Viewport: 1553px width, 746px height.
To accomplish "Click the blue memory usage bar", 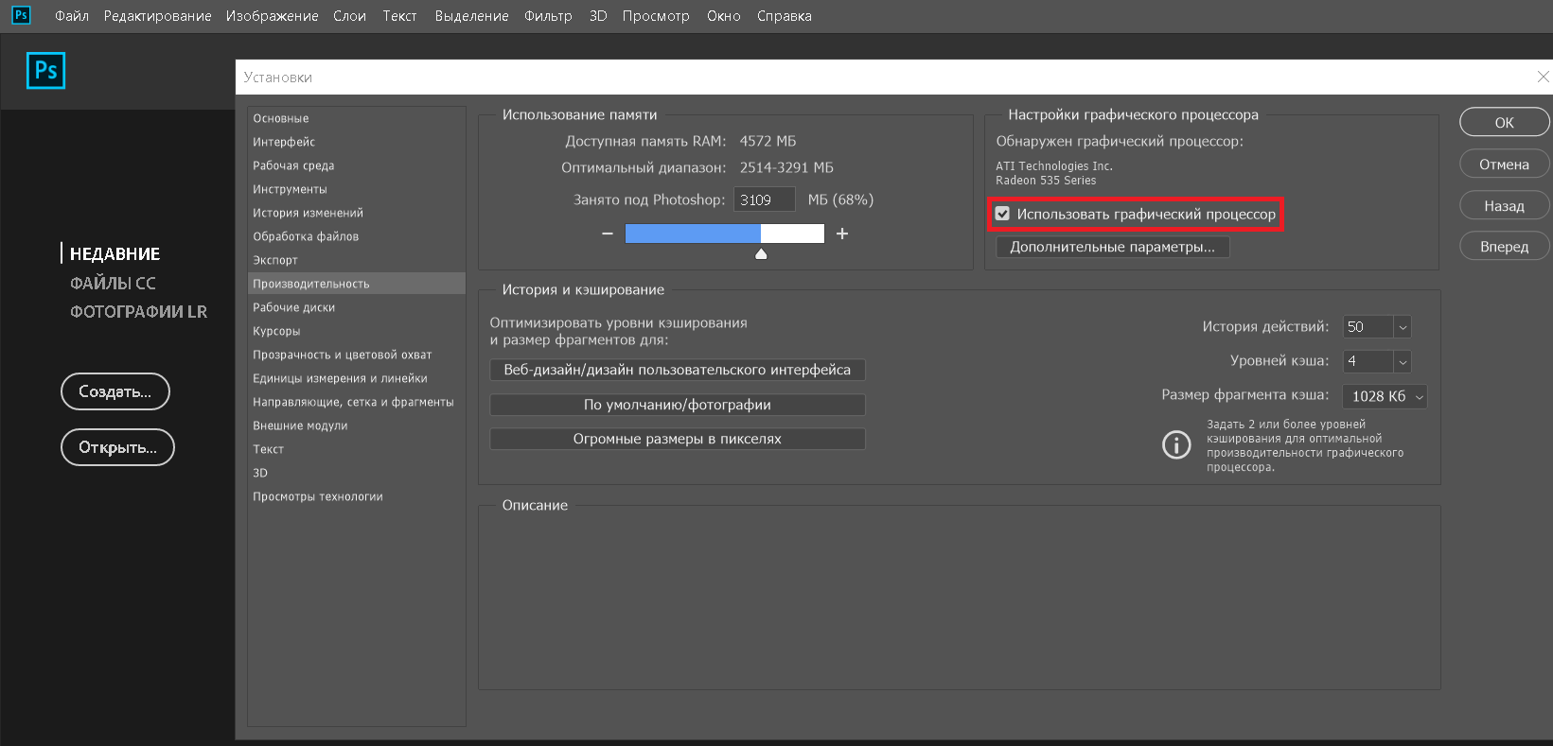I will [693, 234].
